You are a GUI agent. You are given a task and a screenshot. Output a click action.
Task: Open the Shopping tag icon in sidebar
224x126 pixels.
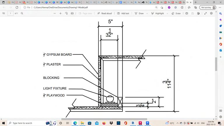coord(220,26)
